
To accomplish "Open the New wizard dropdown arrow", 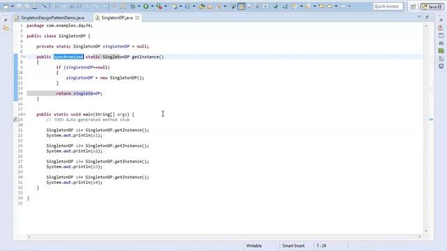I will pos(13,6).
